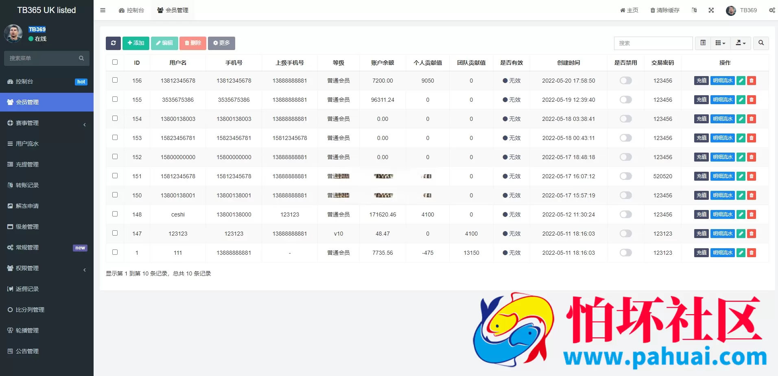Open the export data dropdown
This screenshot has width=778, height=376.
741,43
